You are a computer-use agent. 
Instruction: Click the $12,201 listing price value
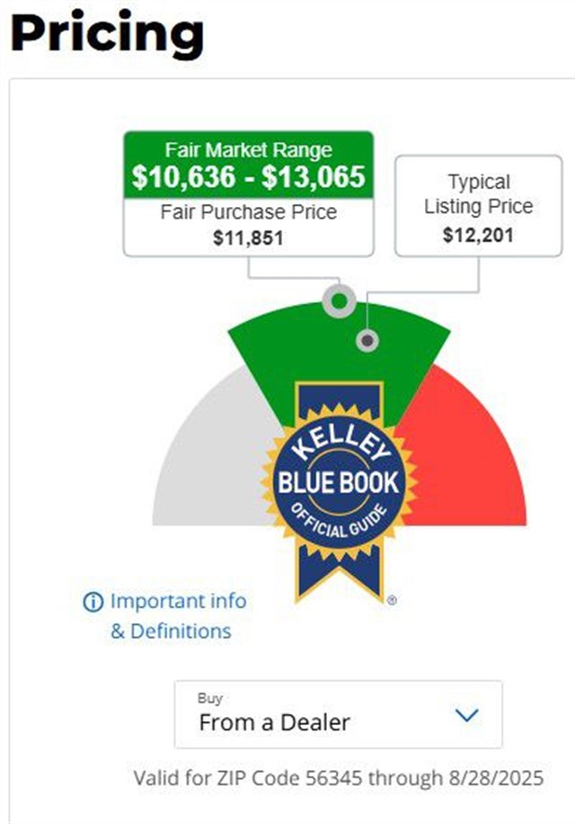pyautogui.click(x=478, y=235)
